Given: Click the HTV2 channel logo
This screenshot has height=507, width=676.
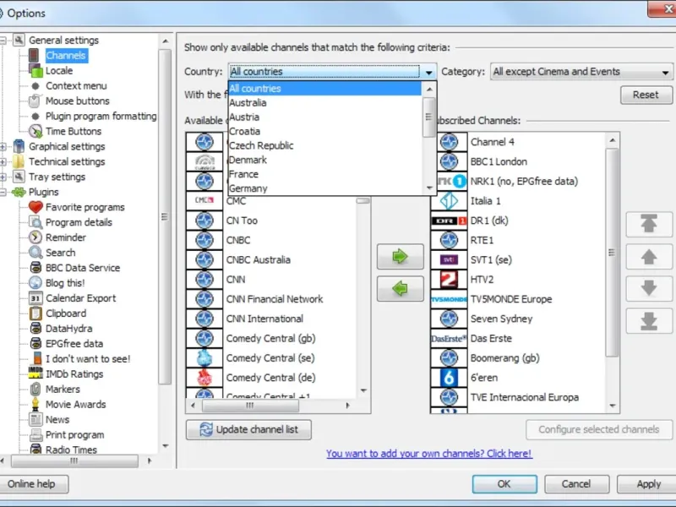Looking at the screenshot, I should (449, 280).
